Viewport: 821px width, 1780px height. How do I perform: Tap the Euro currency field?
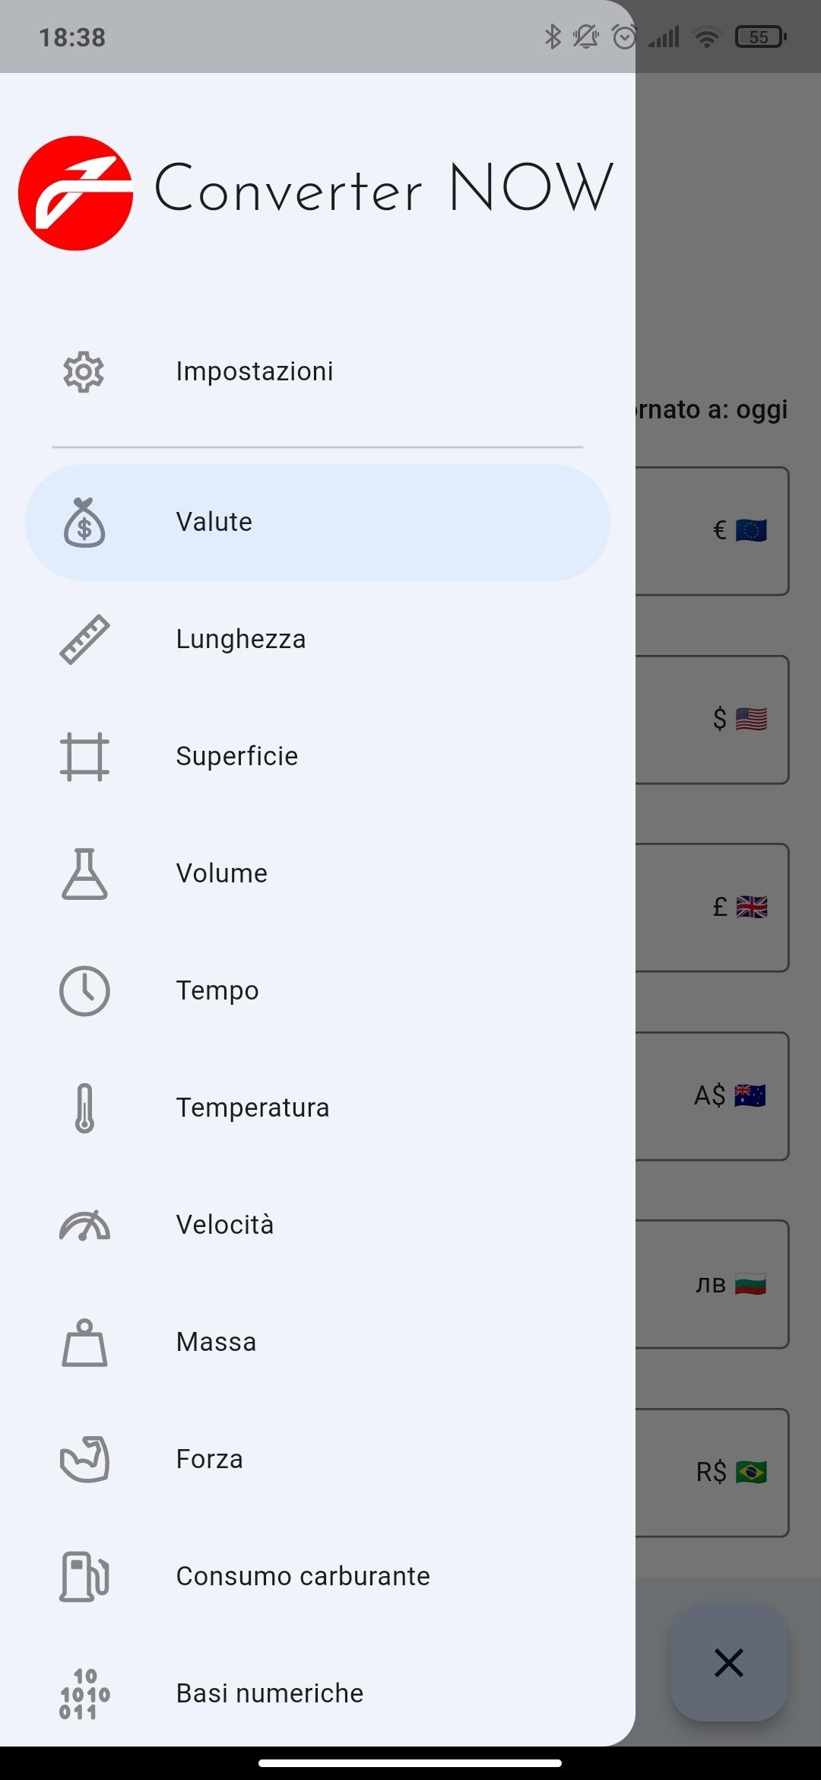tap(712, 531)
